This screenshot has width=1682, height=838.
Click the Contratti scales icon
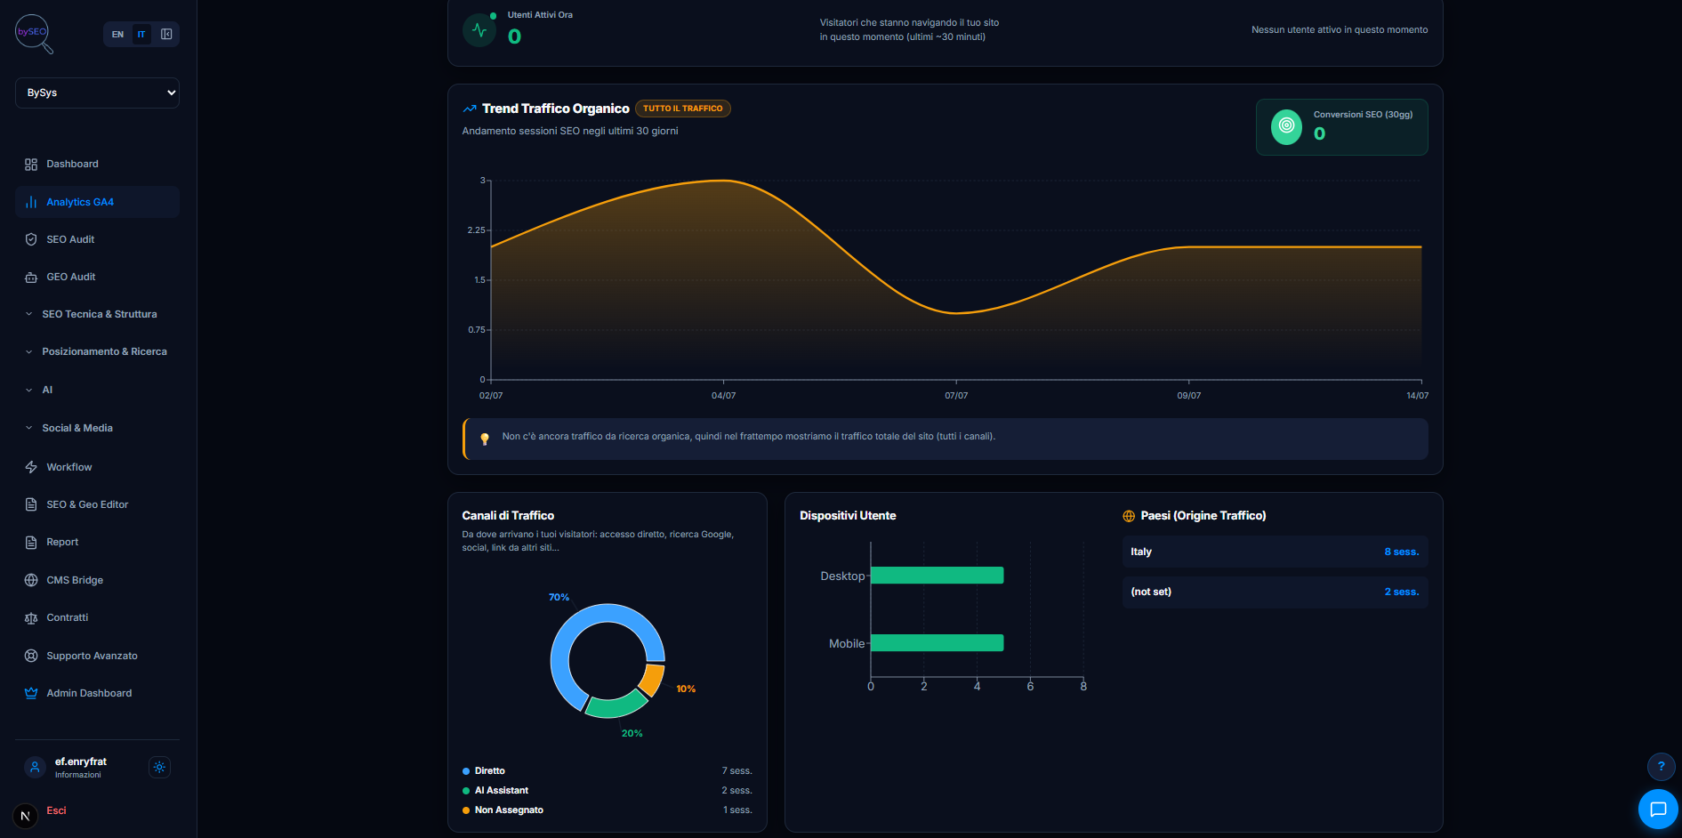pos(31,617)
